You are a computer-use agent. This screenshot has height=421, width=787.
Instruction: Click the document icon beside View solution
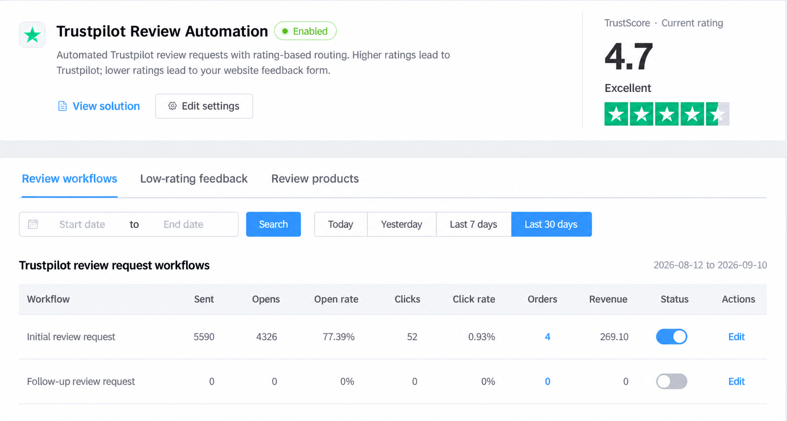[62, 106]
